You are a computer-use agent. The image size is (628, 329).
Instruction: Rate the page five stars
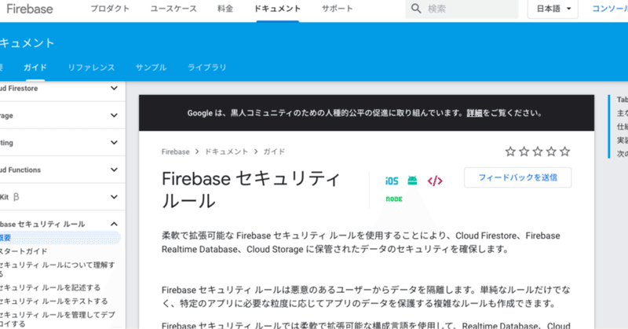tap(564, 152)
